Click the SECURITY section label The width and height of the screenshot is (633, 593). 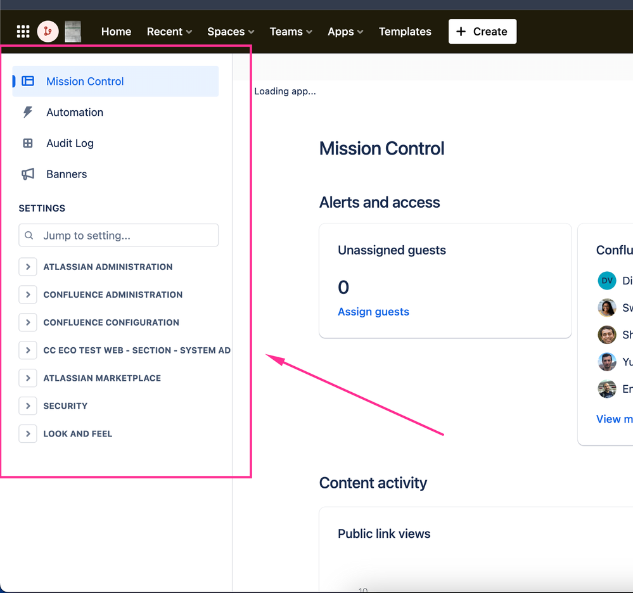(x=65, y=406)
